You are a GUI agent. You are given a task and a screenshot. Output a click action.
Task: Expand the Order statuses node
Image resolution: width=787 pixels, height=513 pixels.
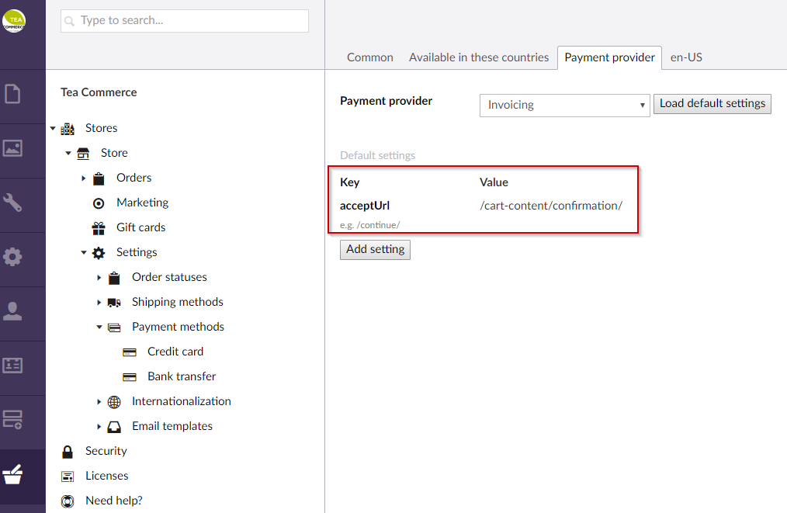coord(99,278)
